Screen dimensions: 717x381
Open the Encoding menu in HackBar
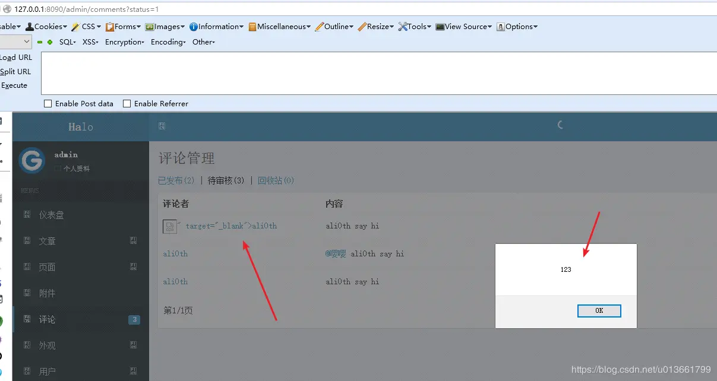coord(168,42)
